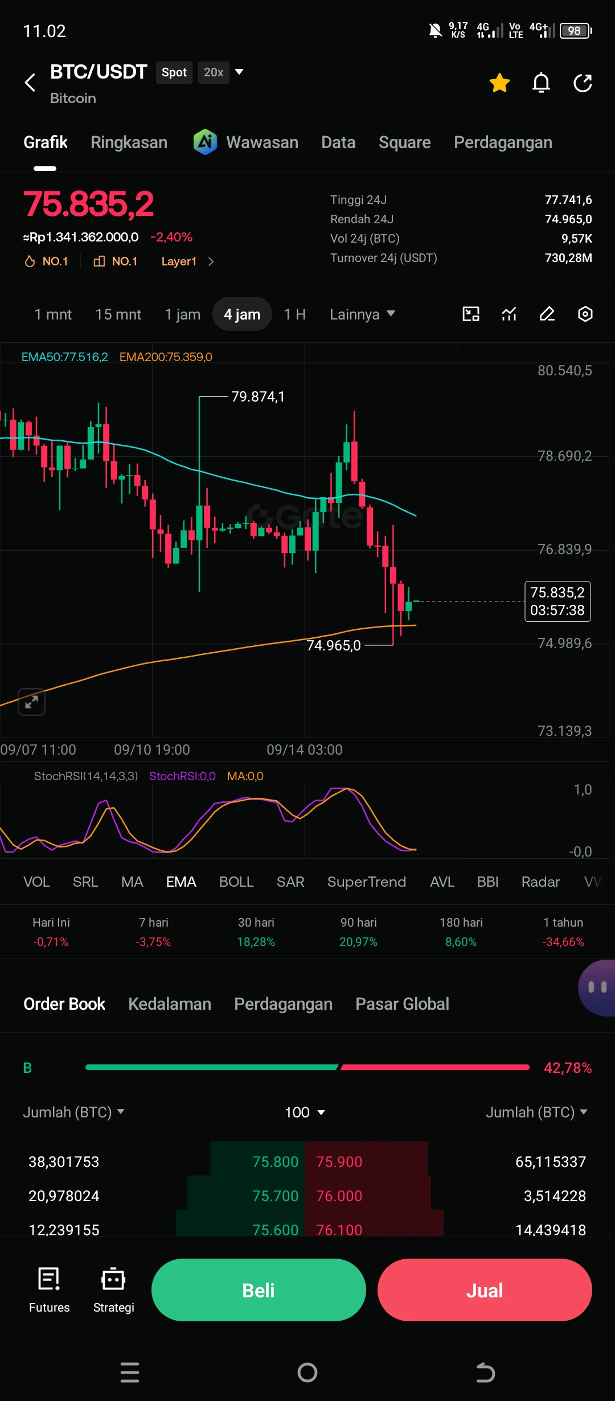Tap the back arrow icon

tap(30, 83)
